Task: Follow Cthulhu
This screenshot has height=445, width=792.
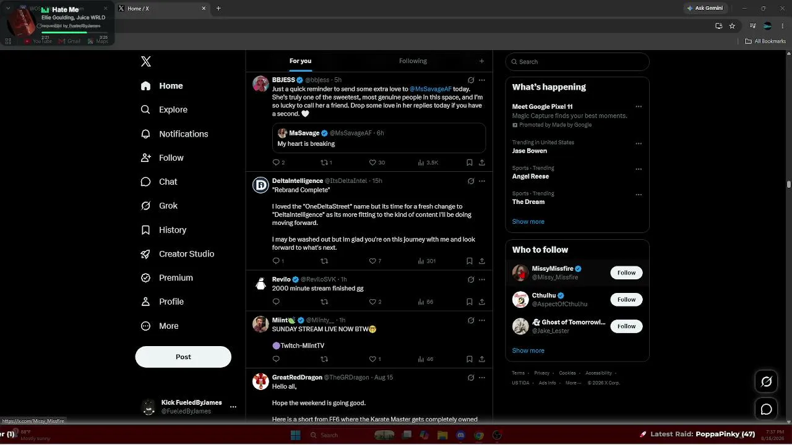Action: tap(626, 300)
